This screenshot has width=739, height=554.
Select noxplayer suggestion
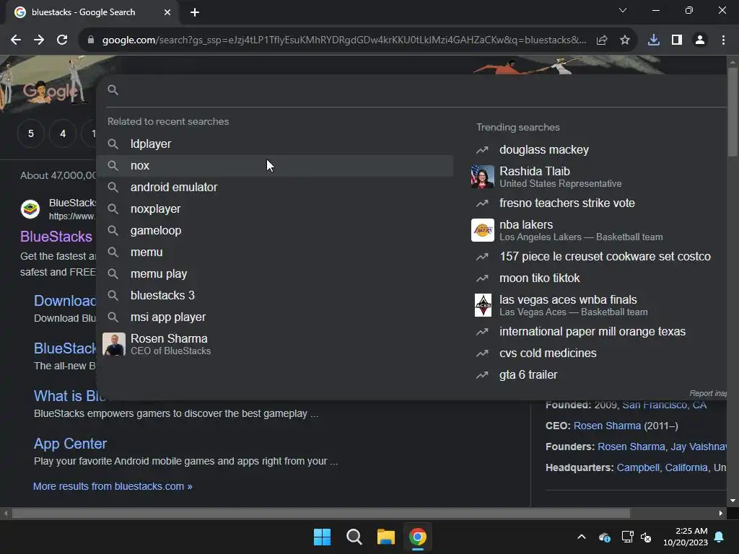pyautogui.click(x=275, y=208)
